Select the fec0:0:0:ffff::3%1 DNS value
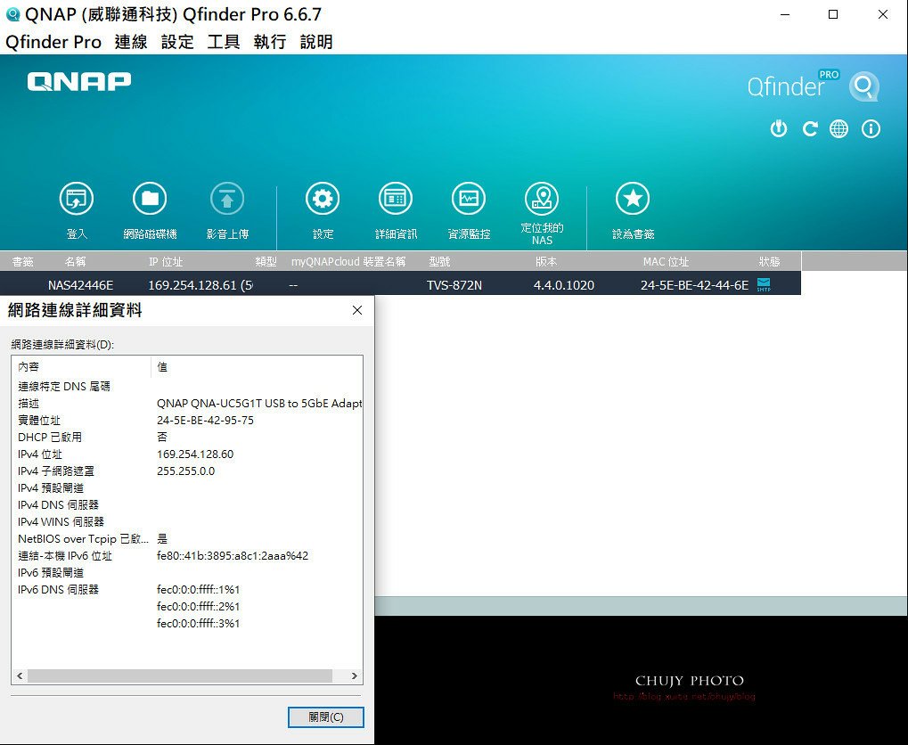The image size is (908, 745). 198,623
